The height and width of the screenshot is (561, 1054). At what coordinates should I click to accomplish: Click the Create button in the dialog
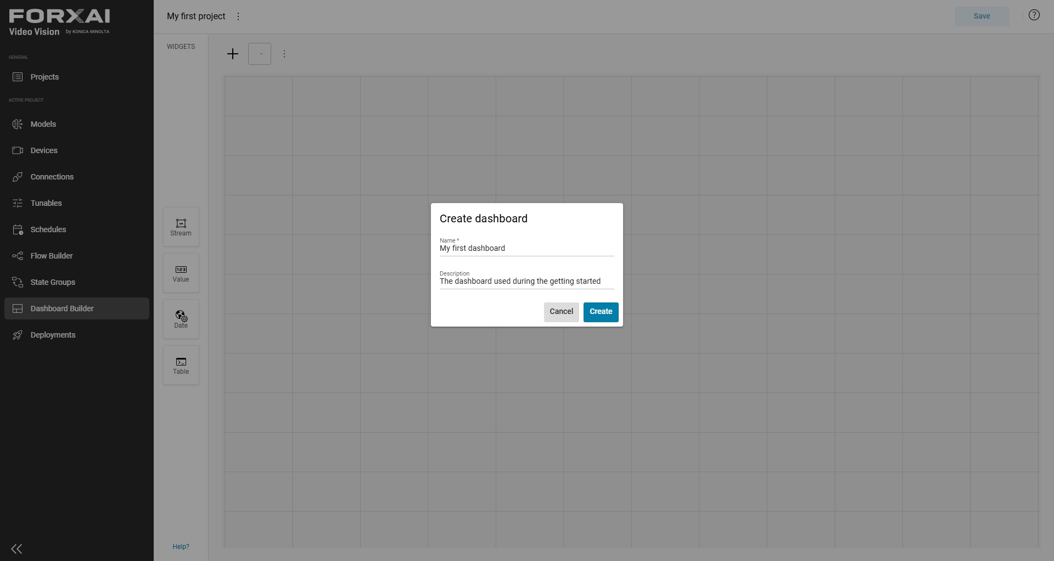pos(601,312)
